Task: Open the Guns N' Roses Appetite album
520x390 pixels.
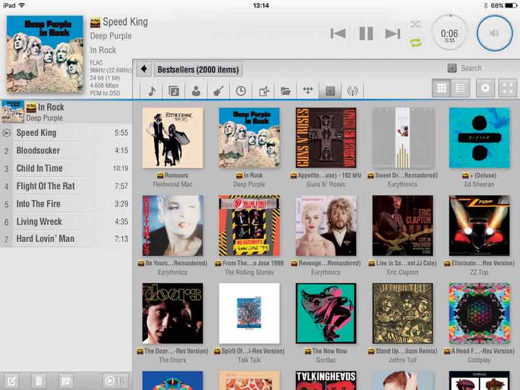Action: click(x=326, y=138)
